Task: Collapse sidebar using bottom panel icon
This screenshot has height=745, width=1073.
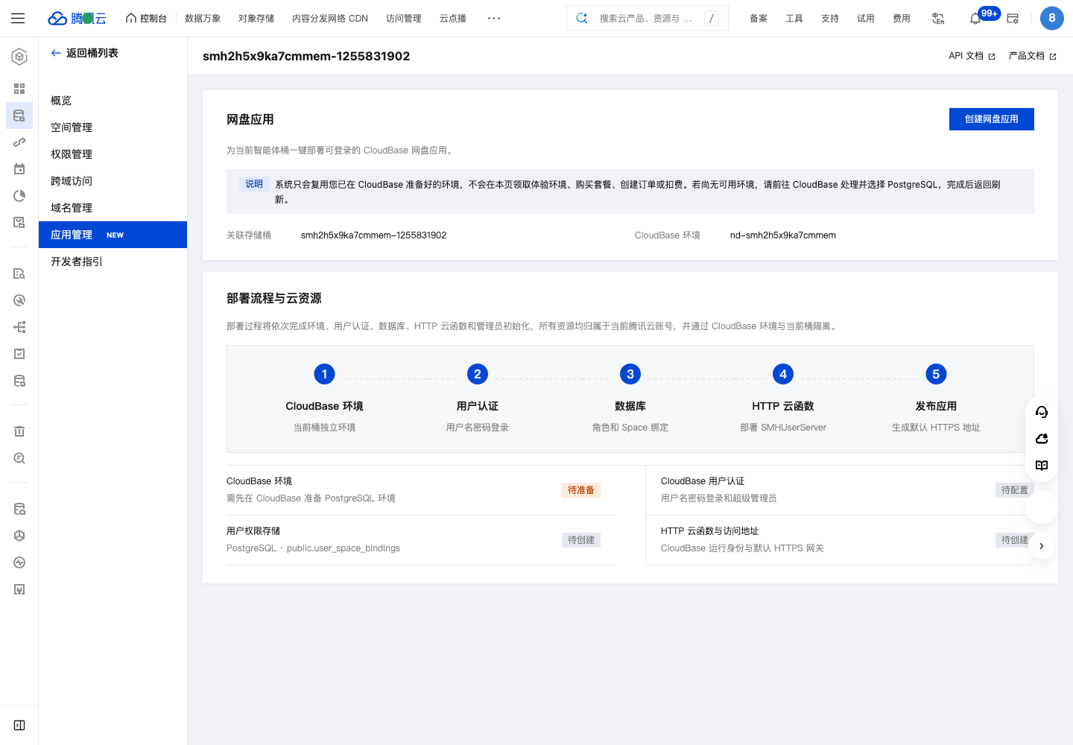Action: coord(19,725)
